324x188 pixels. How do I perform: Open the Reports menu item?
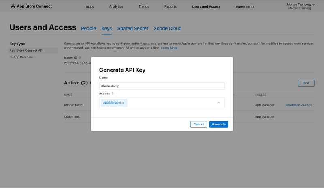coord(171,6)
